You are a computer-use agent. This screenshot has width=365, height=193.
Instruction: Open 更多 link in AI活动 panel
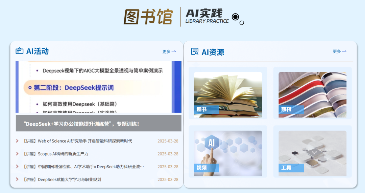coord(169,51)
